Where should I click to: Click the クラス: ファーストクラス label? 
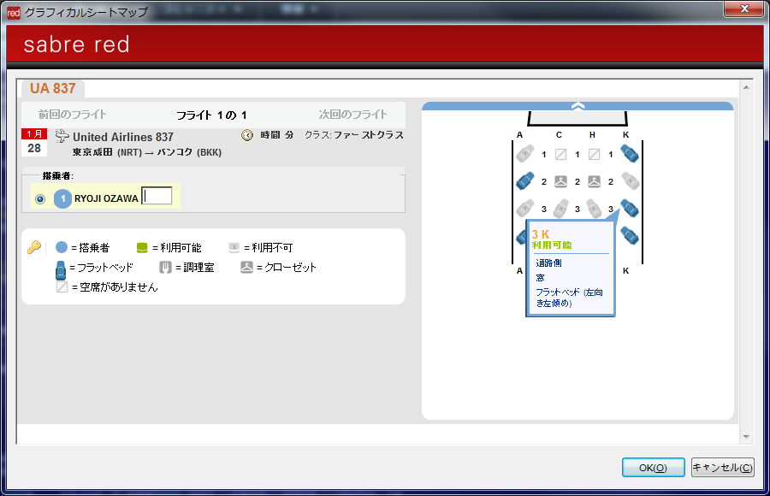pos(354,135)
